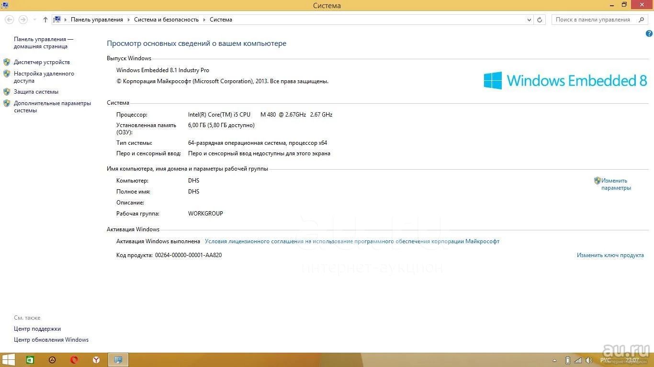
Task: Click the volume speaker tray icon
Action: click(589, 360)
